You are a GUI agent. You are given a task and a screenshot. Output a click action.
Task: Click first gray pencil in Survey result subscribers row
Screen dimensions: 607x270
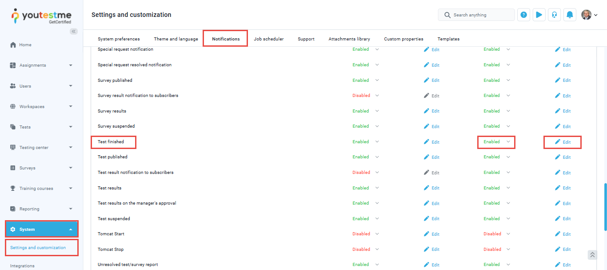427,96
